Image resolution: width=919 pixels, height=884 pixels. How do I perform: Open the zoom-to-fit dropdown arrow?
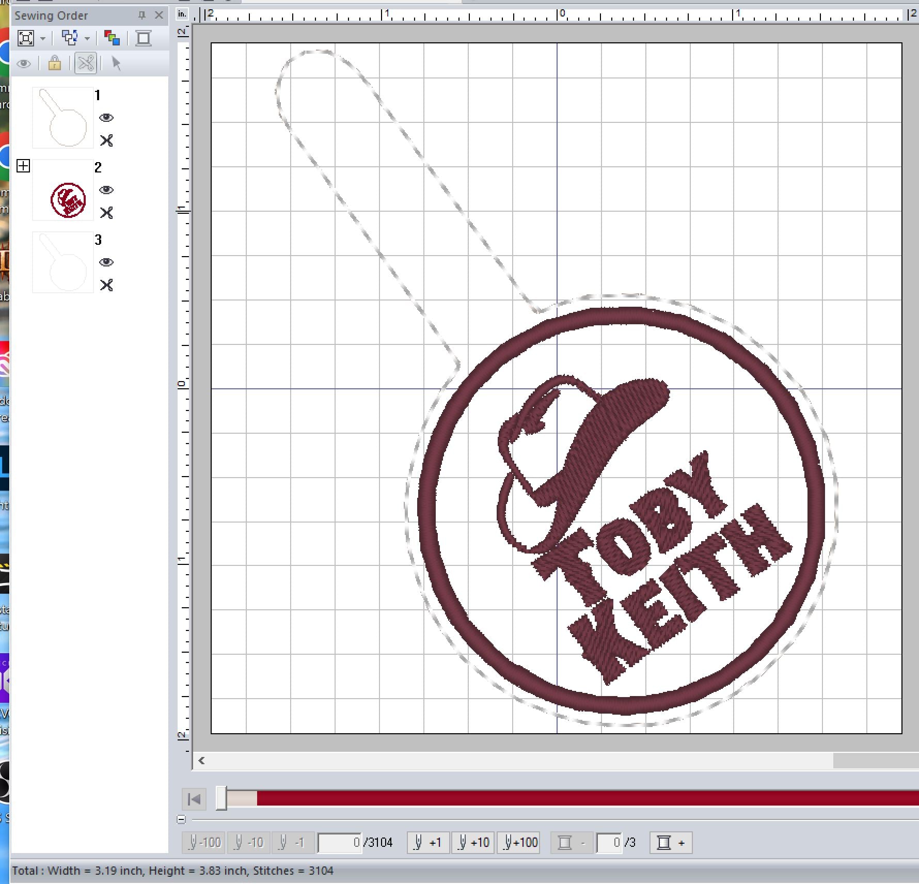tap(43, 39)
